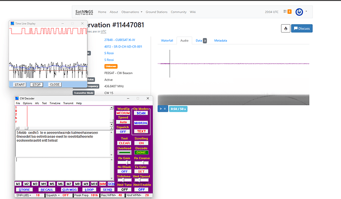Toggle Scrolling ON button
The width and height of the screenshot is (341, 199).
[141, 143]
